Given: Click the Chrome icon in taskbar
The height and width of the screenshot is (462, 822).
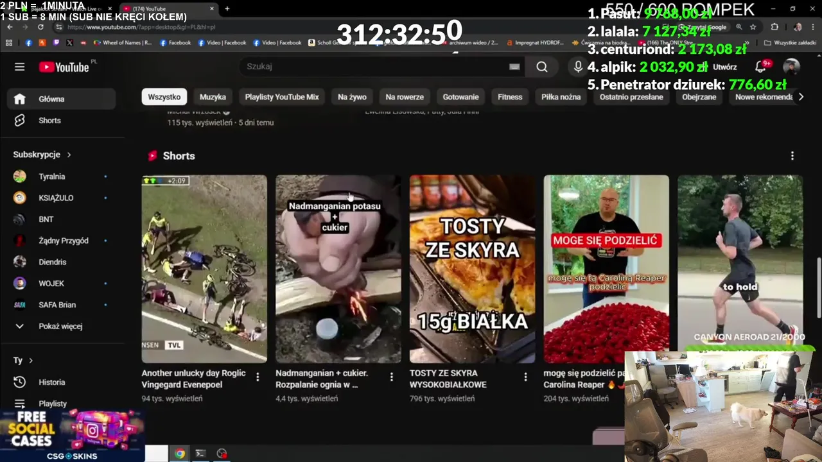Looking at the screenshot, I should pos(180,454).
